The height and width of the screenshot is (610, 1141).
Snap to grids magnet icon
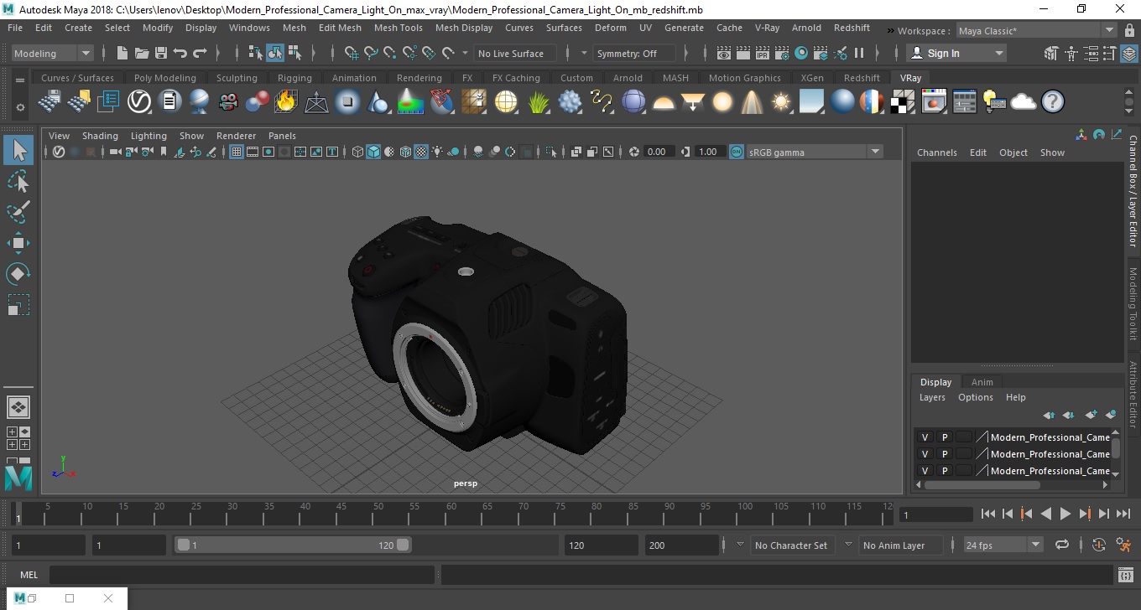pyautogui.click(x=352, y=53)
